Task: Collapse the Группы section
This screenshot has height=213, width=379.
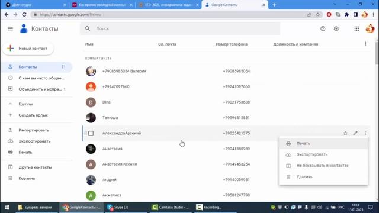Action: point(11,104)
